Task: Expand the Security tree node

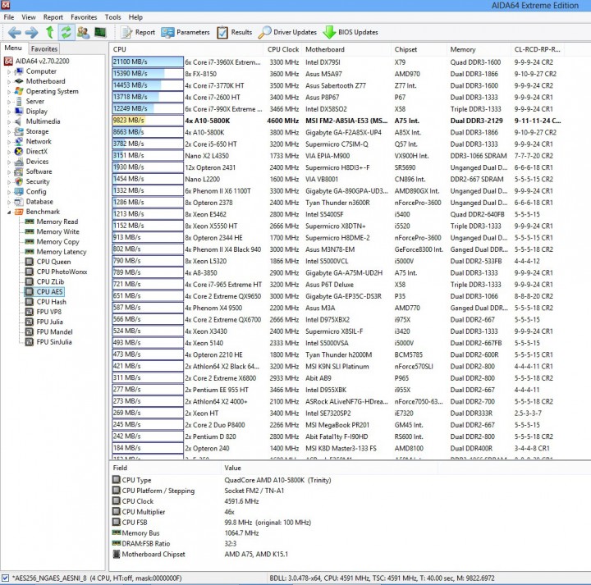Action: (9, 182)
